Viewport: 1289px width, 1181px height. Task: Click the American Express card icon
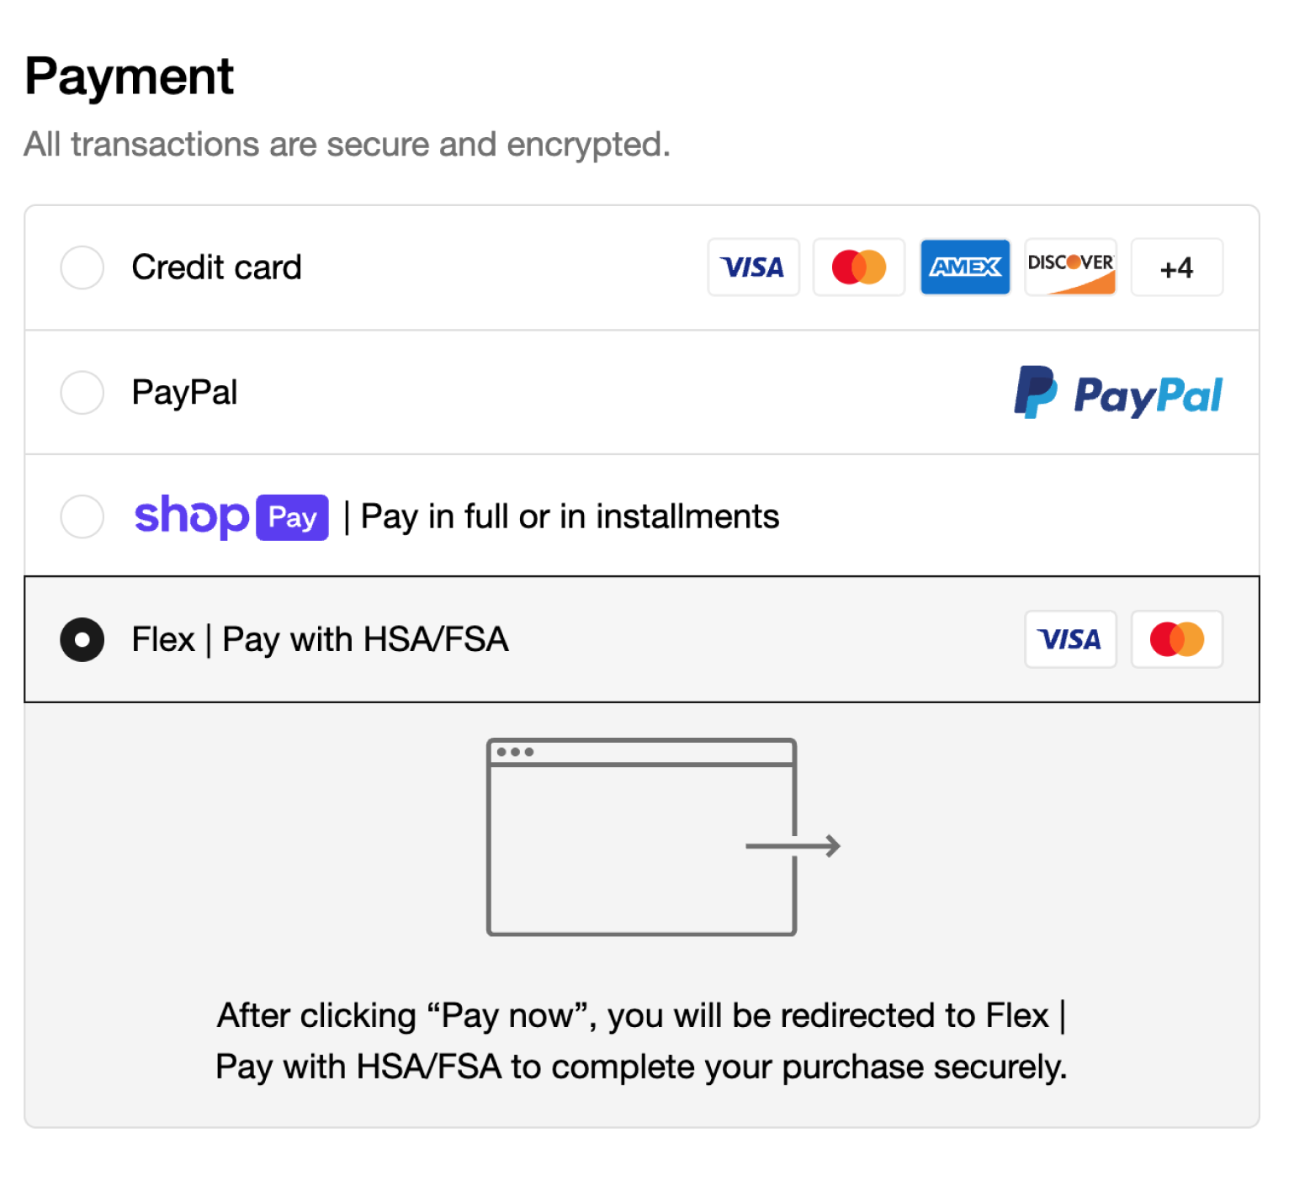[964, 267]
